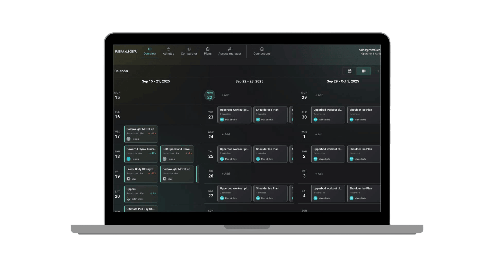The image size is (494, 278).
Task: Open Upperbod workout card on Tue 30
Action: click(328, 115)
